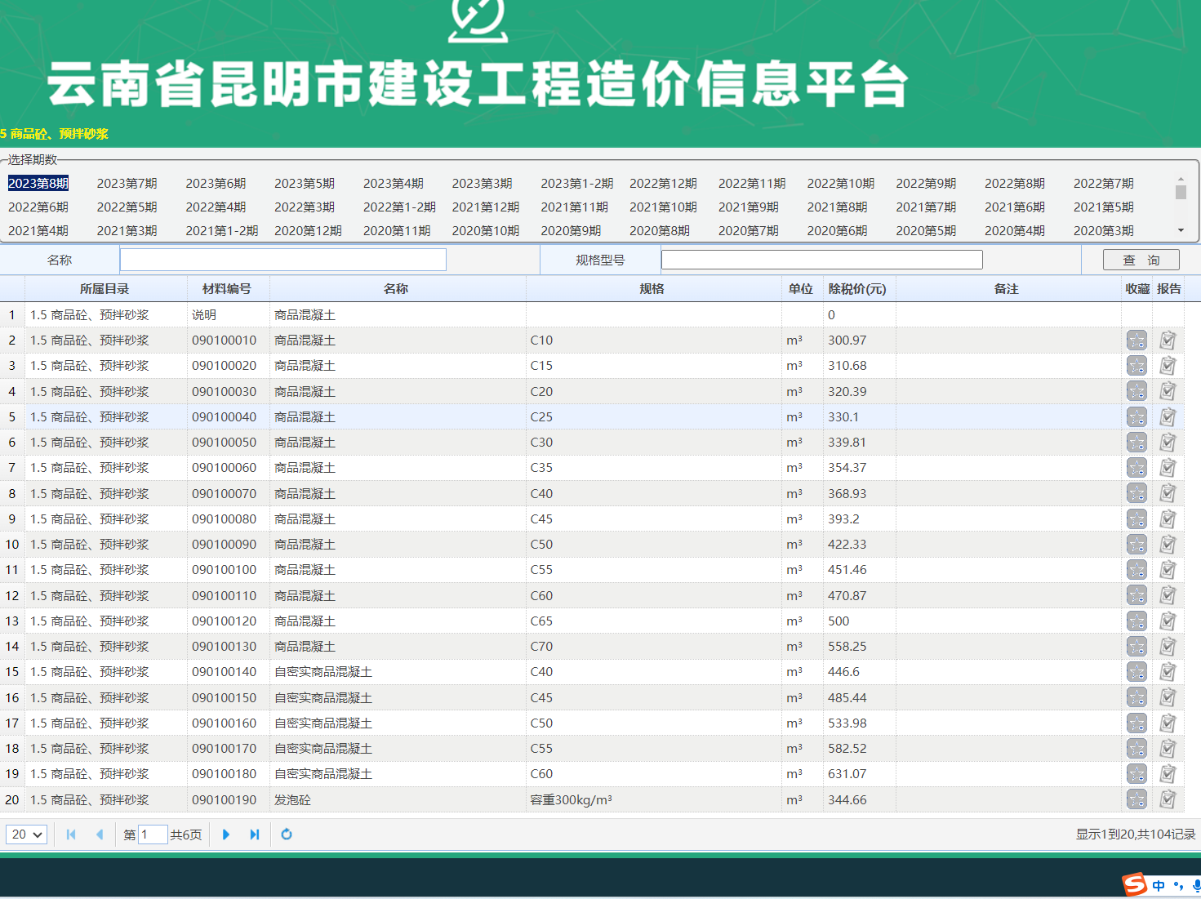Favorite the C55 row 090100100
Image resolution: width=1201 pixels, height=899 pixels.
click(x=1137, y=570)
